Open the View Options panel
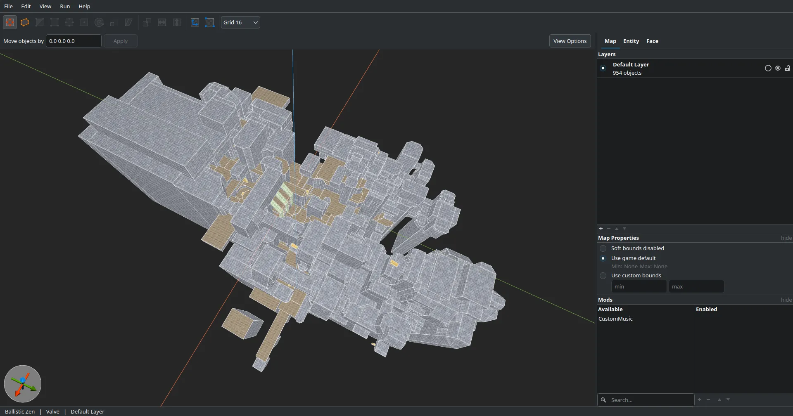 (x=570, y=41)
